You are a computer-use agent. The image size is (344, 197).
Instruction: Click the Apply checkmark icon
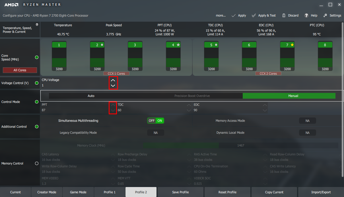pyautogui.click(x=234, y=15)
